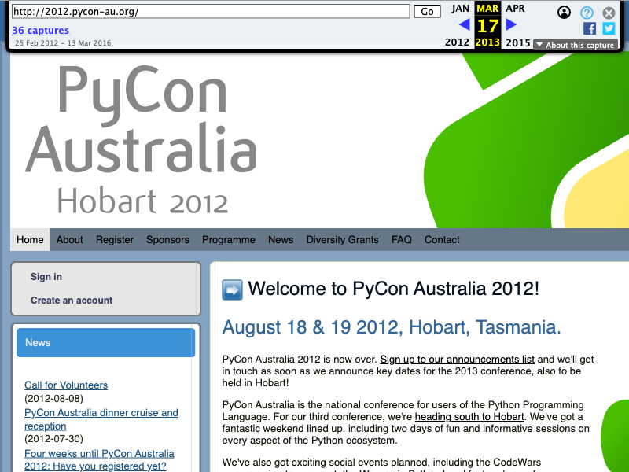The width and height of the screenshot is (629, 472).
Task: Open the Sponsors navigation item
Action: click(x=167, y=240)
